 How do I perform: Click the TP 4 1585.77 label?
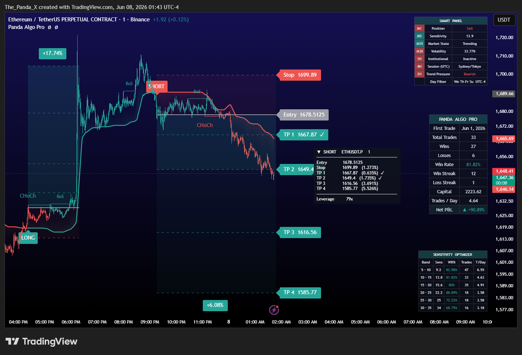pyautogui.click(x=300, y=292)
